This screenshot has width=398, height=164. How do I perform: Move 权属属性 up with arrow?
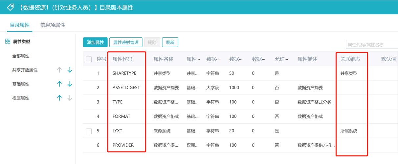coord(59,98)
